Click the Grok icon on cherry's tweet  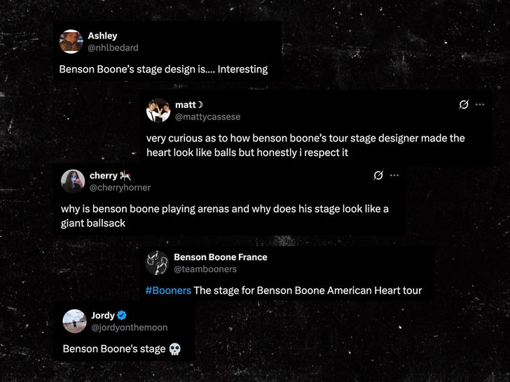[x=378, y=175]
